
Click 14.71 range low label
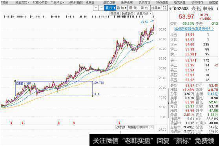pyautogui.click(x=97, y=94)
